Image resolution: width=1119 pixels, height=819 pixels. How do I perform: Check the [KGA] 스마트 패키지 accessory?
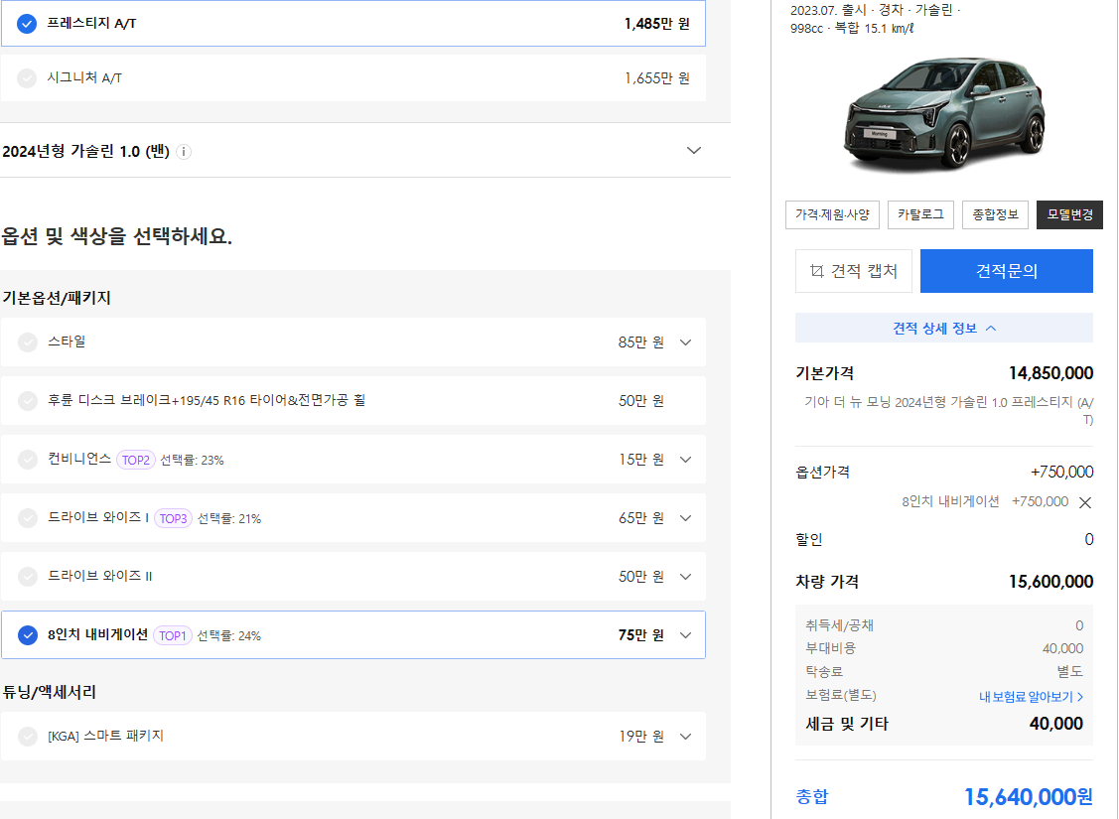[x=27, y=737]
